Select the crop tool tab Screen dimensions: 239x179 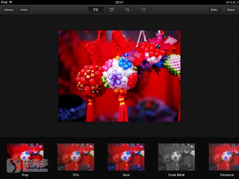click(x=128, y=10)
